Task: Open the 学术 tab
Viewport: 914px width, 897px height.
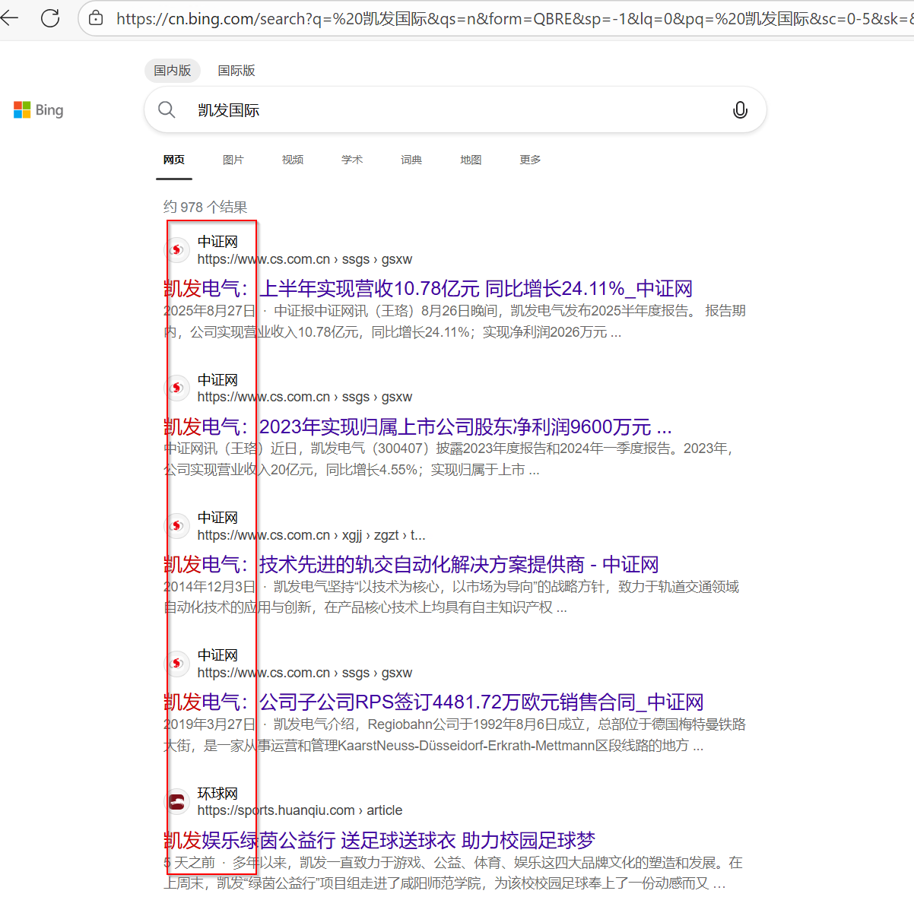Action: click(x=352, y=160)
